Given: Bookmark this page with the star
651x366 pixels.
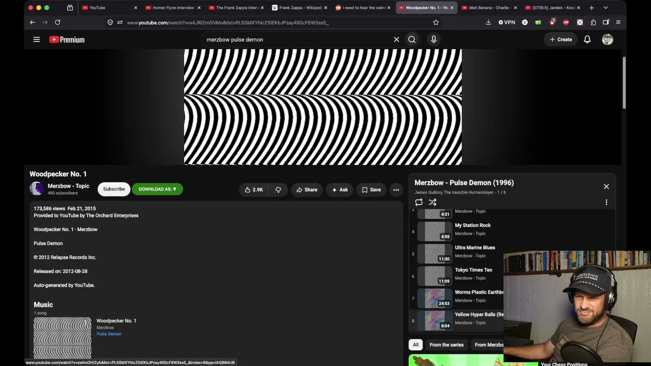Looking at the screenshot, I should [436, 22].
